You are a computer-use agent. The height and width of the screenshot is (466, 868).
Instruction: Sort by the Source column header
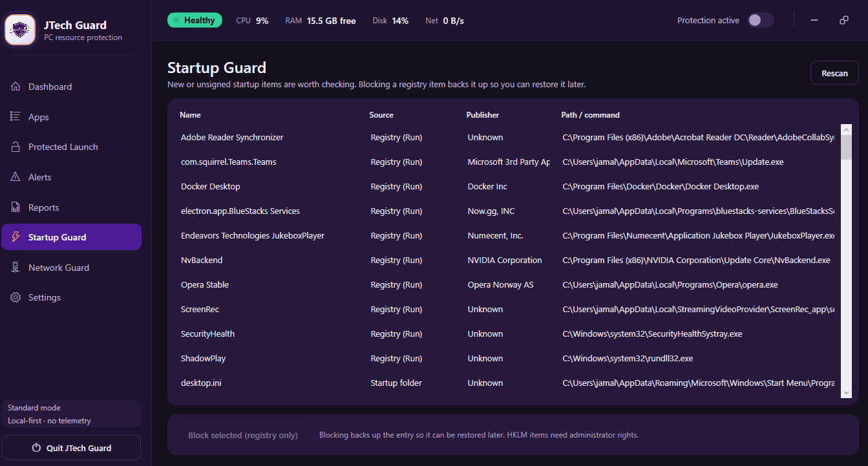tap(381, 115)
